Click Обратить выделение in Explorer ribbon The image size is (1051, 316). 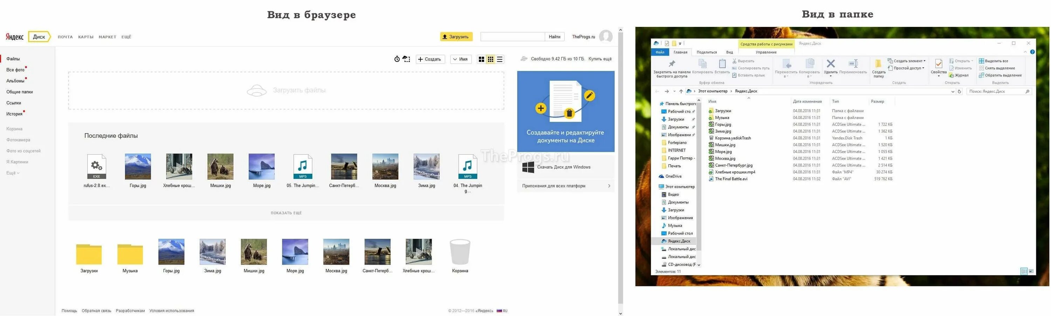click(x=1000, y=75)
